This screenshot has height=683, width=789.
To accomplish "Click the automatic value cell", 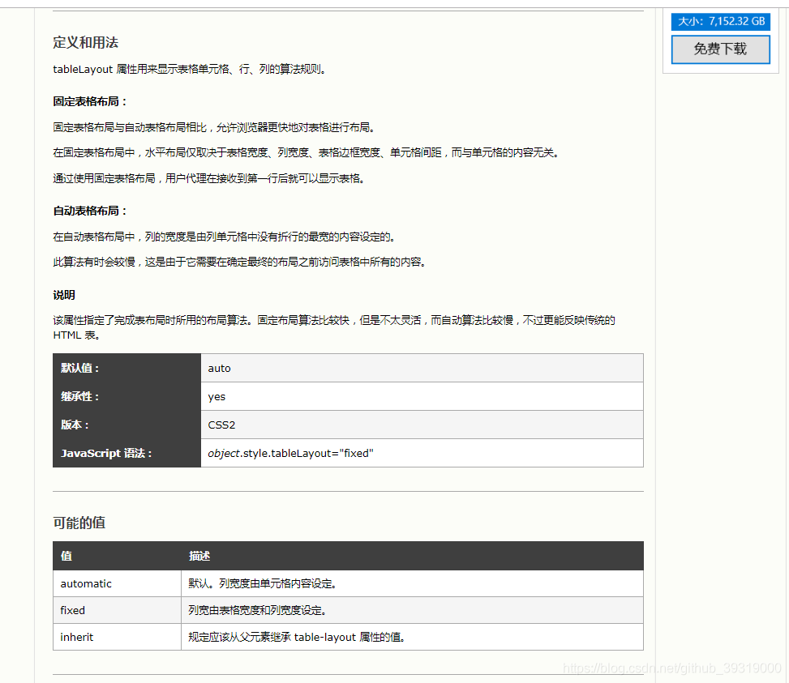I will 117,583.
